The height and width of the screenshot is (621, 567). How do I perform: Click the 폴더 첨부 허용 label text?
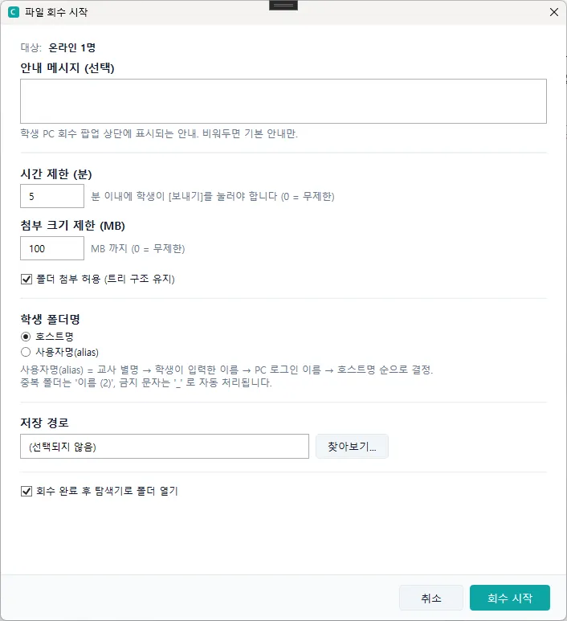click(105, 280)
